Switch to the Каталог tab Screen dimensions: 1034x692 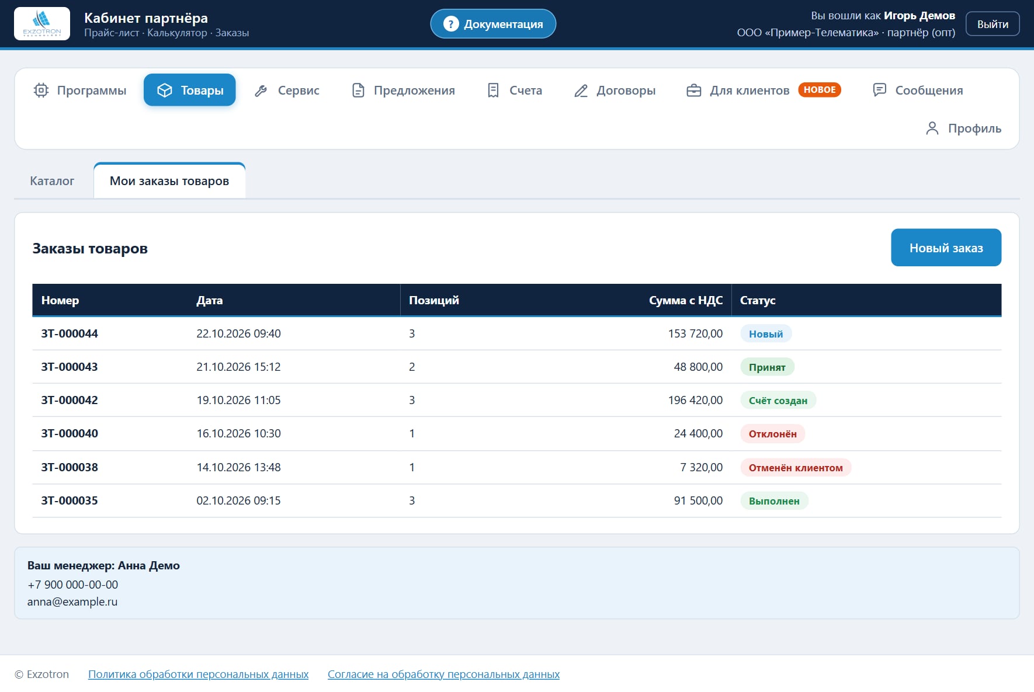[x=52, y=181]
